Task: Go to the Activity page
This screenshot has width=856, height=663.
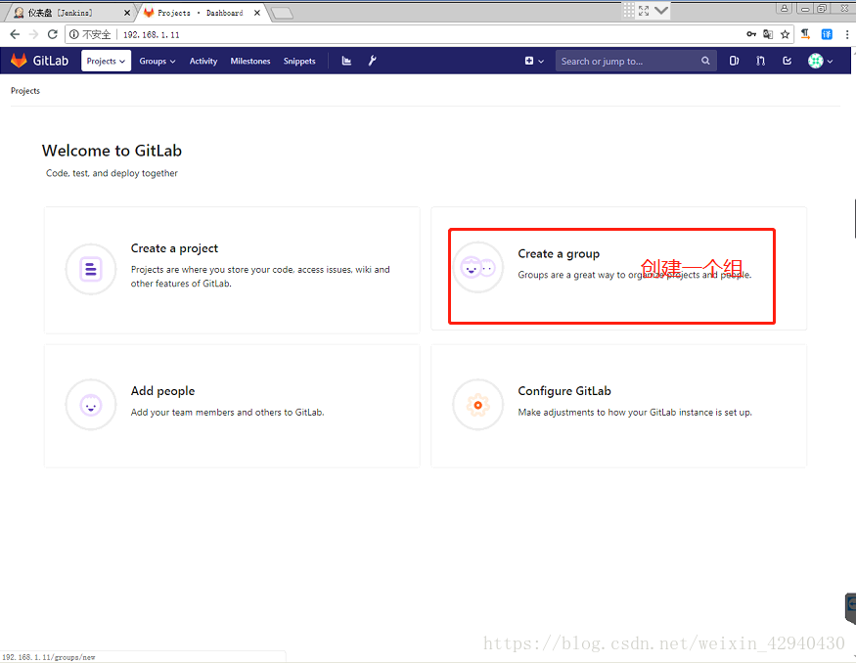Action: coord(203,61)
